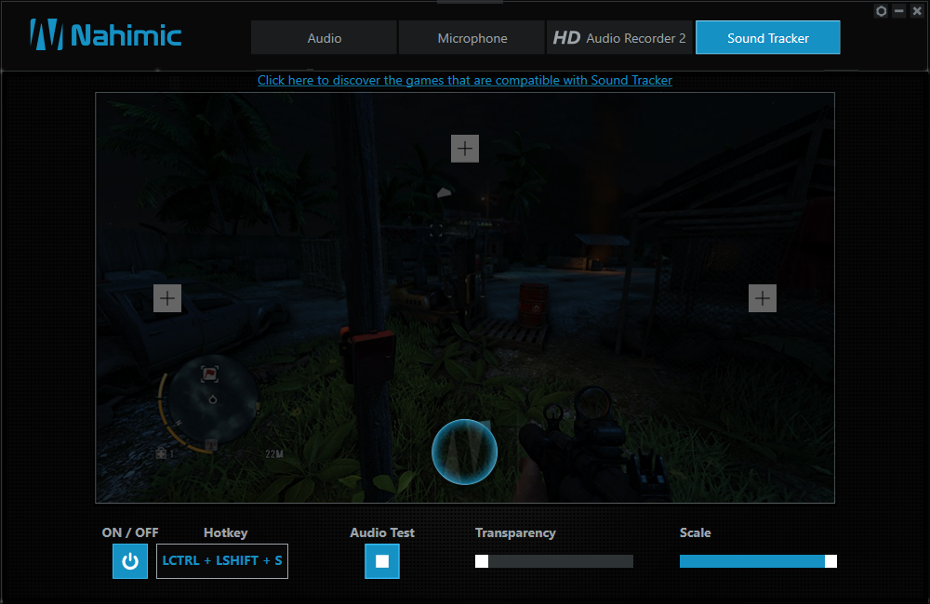Stop the Audio Test
Screen dimensions: 930x604
(x=382, y=561)
